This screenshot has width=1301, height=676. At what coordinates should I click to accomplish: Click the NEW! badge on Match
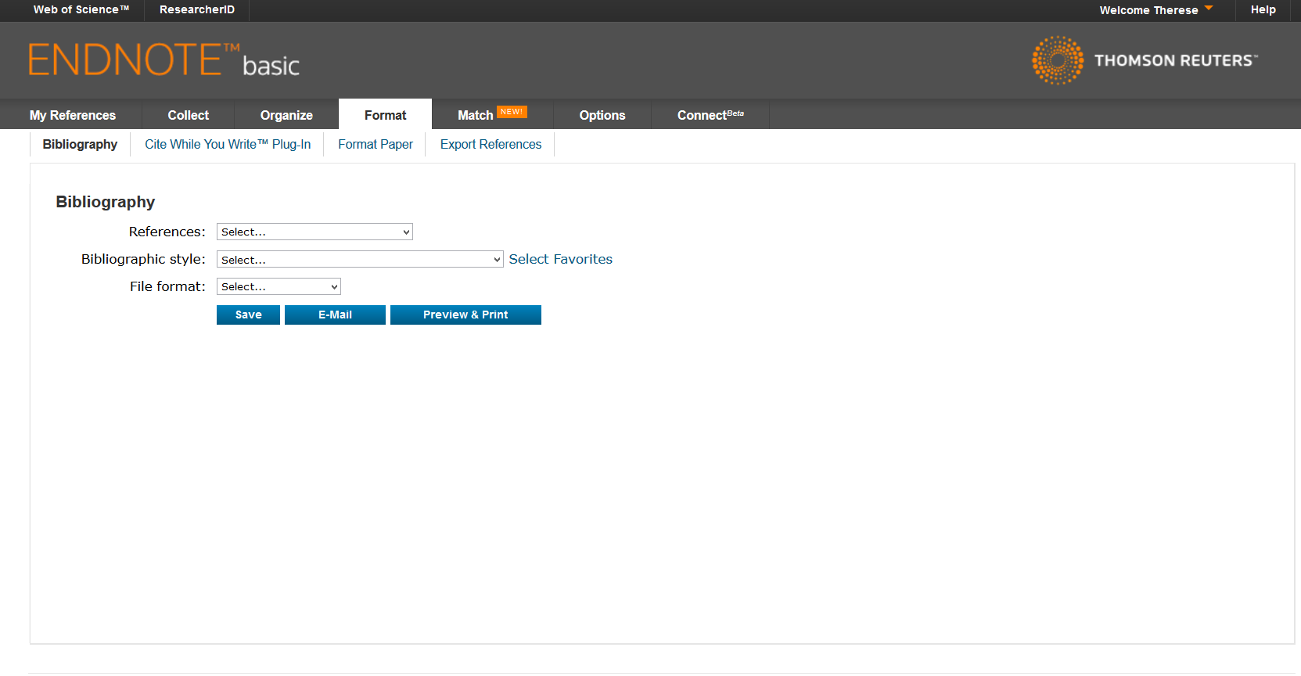(x=512, y=112)
